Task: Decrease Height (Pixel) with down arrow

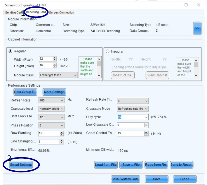Action: pyautogui.click(x=55, y=66)
